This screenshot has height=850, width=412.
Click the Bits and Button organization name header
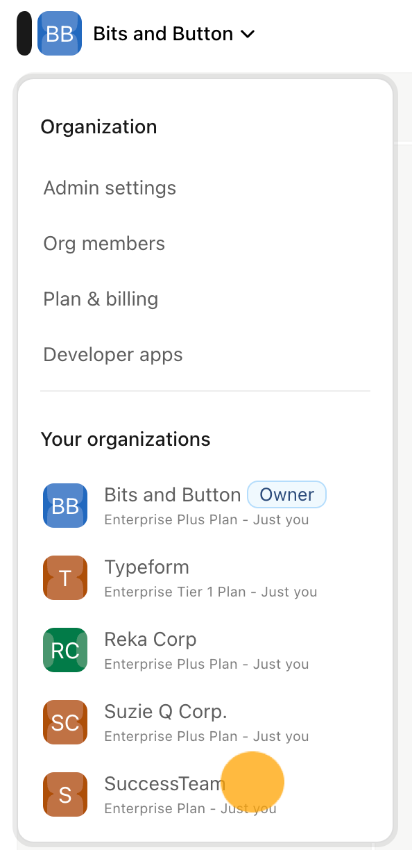tap(163, 33)
